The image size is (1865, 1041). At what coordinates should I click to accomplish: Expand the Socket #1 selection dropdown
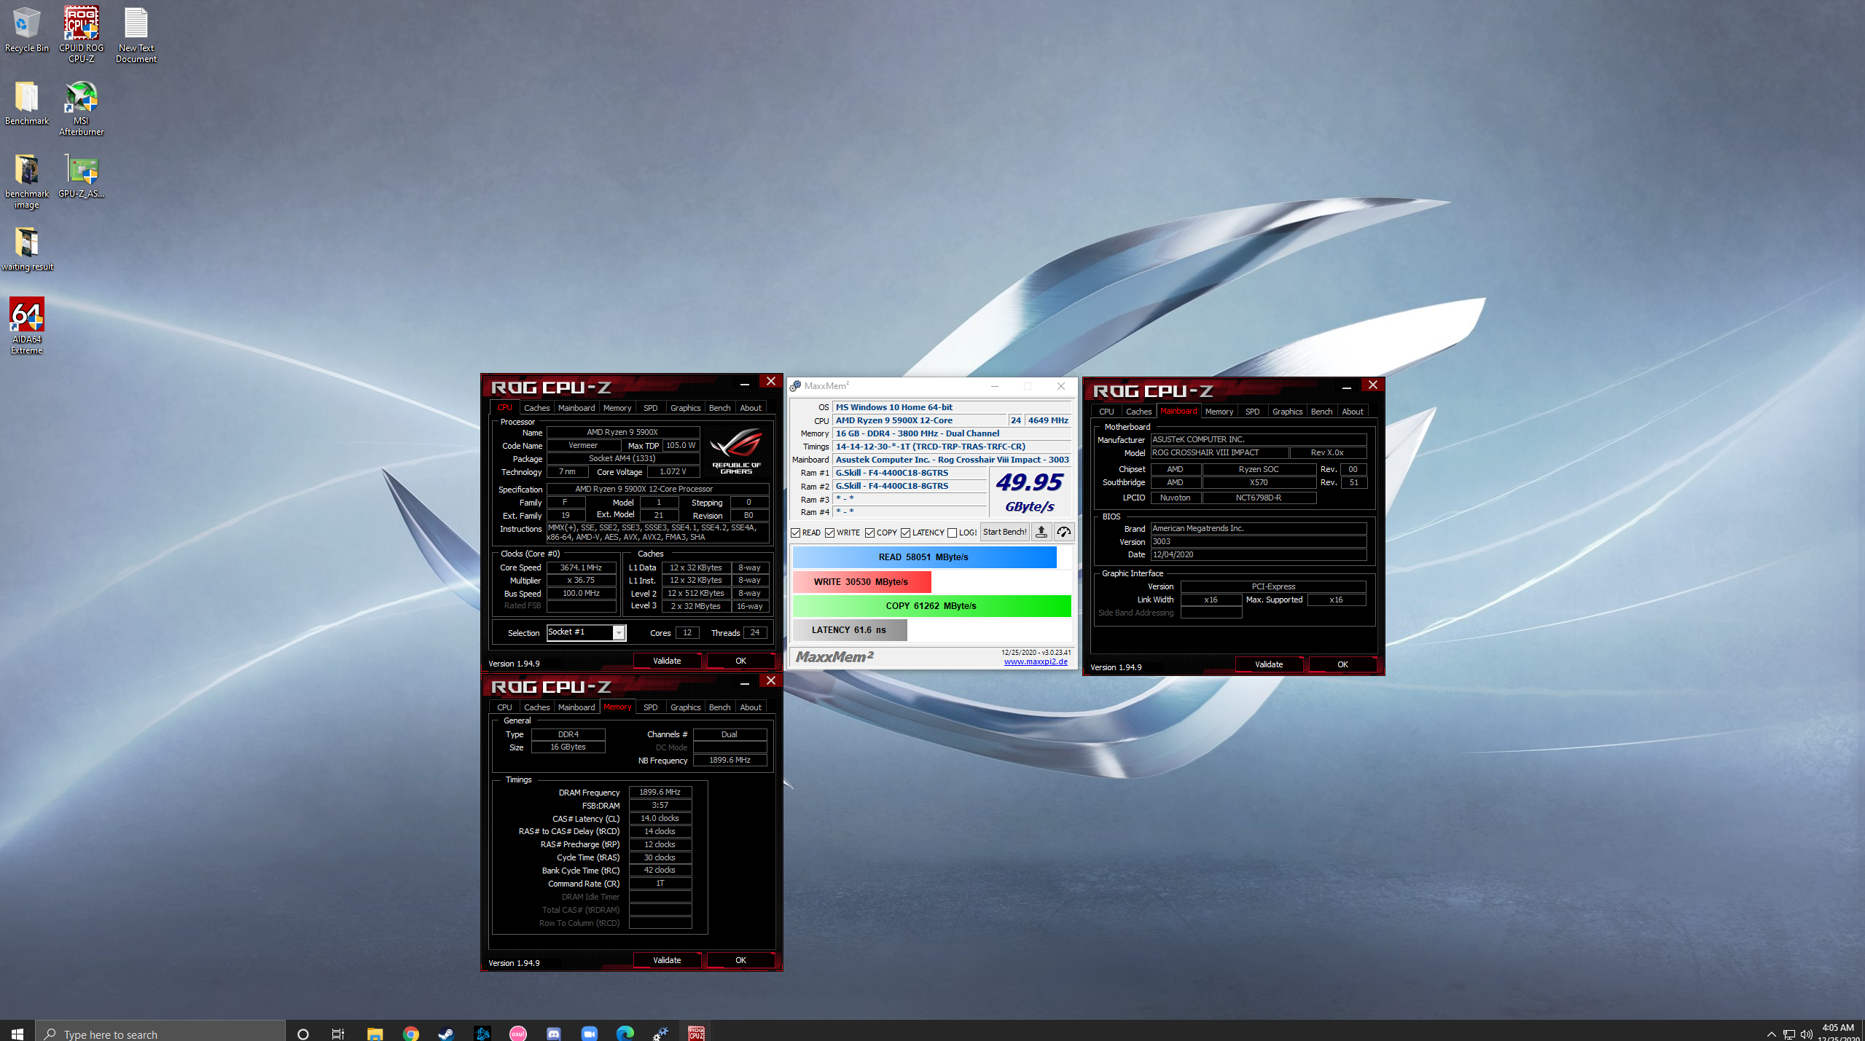tap(618, 632)
